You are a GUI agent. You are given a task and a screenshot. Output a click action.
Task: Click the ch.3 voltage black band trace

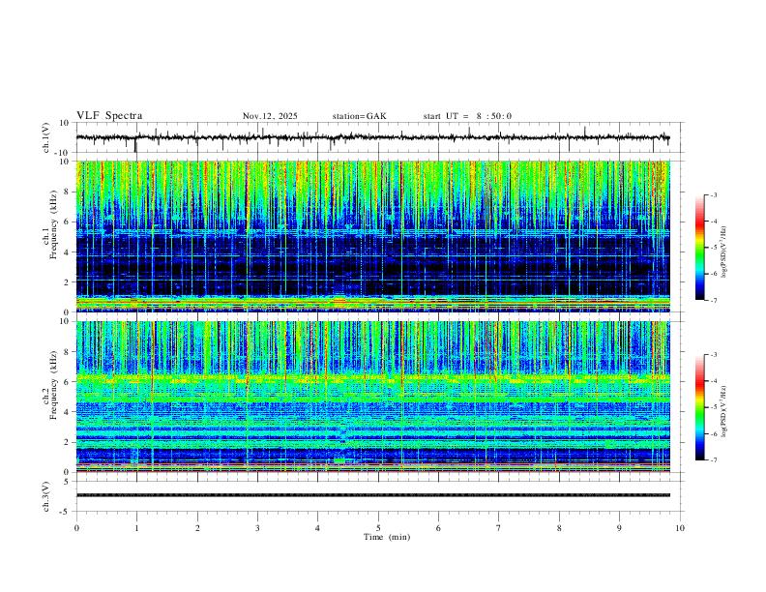coord(372,495)
